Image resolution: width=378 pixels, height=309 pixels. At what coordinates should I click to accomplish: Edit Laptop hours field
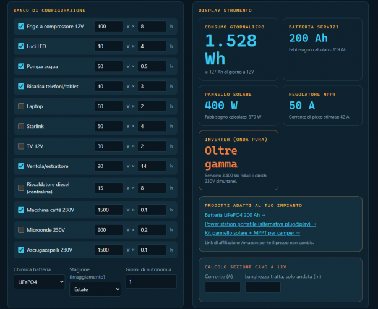click(x=152, y=106)
